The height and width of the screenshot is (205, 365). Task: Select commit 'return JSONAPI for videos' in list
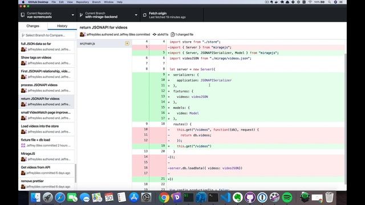[x=47, y=101]
